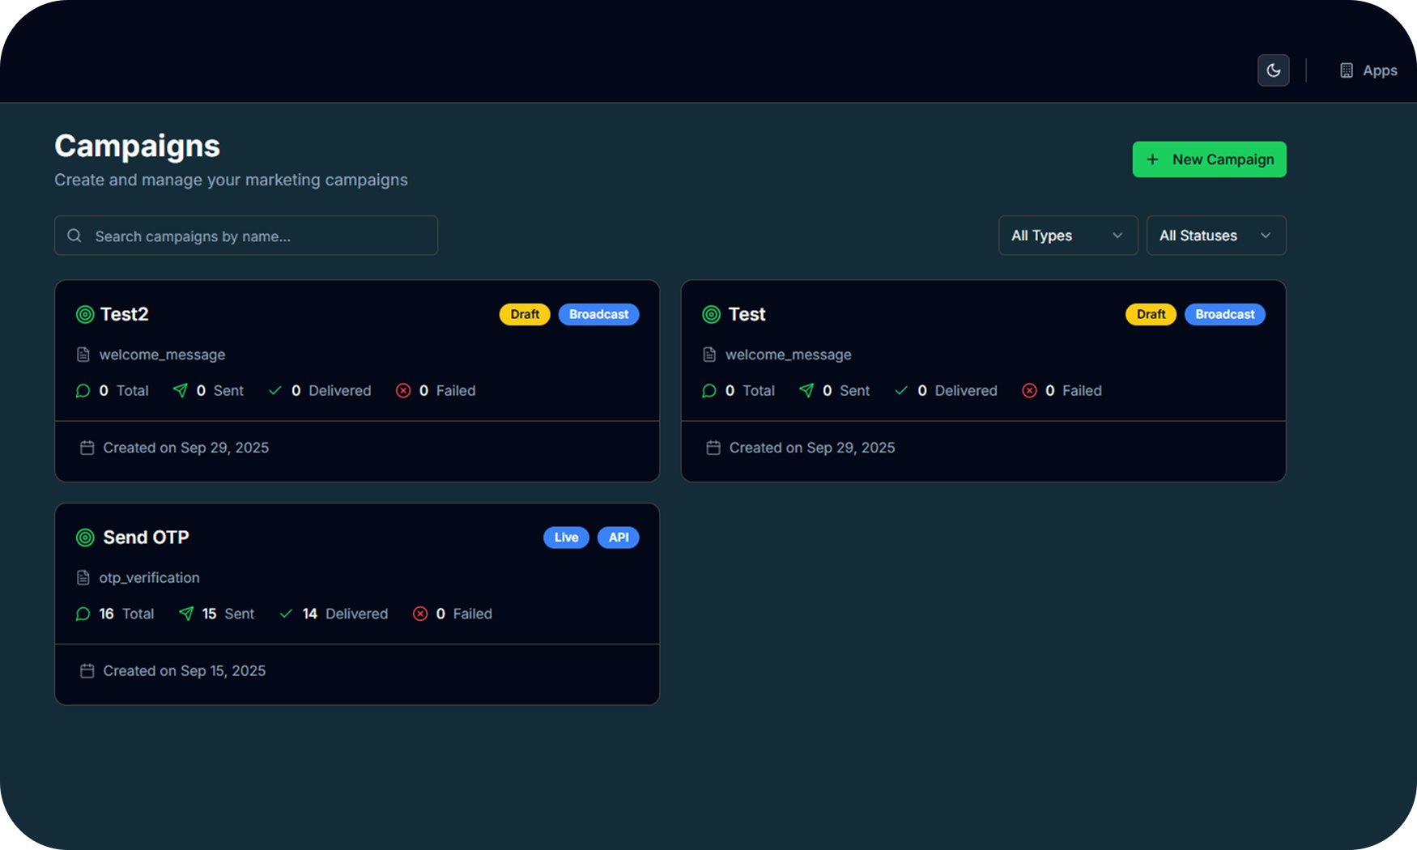
Task: Open the Test2 campaign title
Action: 124,314
